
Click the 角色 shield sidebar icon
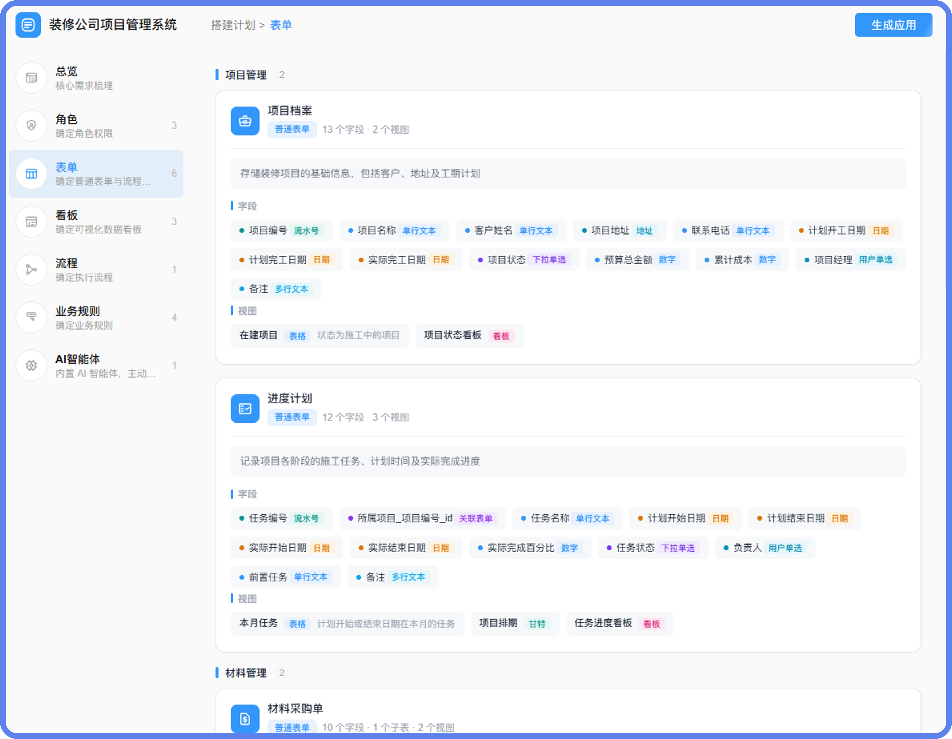coord(31,125)
